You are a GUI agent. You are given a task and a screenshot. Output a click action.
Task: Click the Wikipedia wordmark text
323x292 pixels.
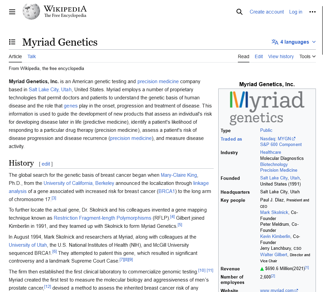pos(65,9)
